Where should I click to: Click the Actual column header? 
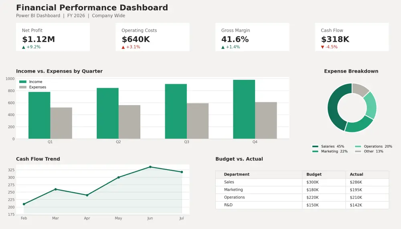367,174
